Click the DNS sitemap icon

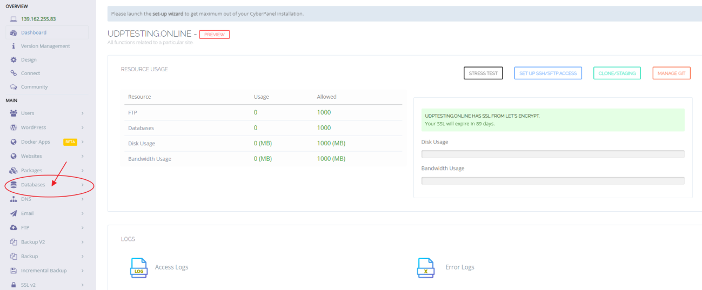click(14, 199)
